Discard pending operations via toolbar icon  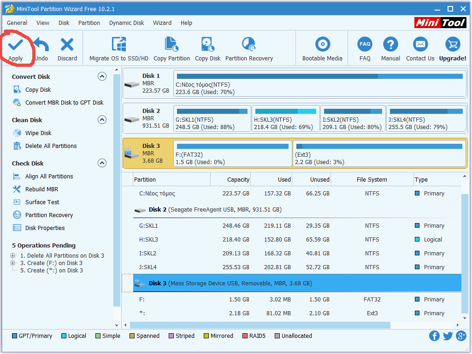point(67,45)
